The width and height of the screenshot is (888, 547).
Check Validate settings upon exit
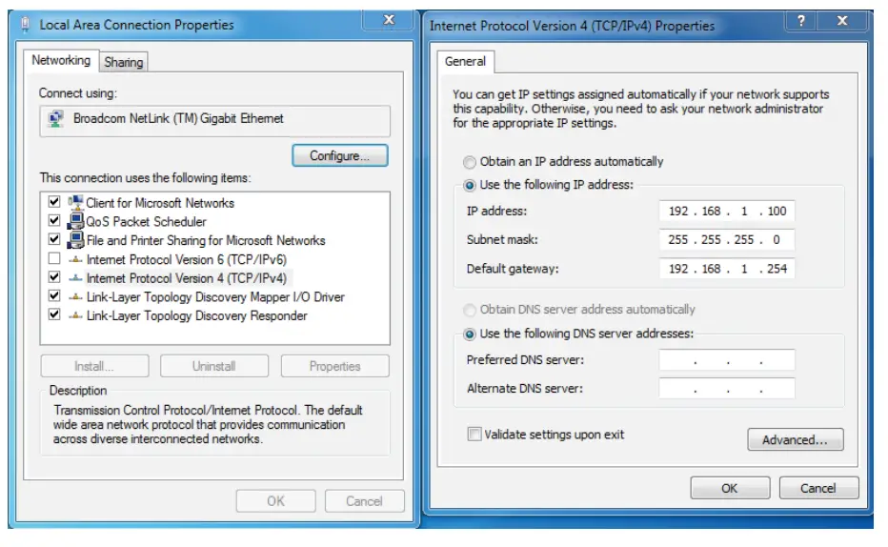(x=474, y=435)
